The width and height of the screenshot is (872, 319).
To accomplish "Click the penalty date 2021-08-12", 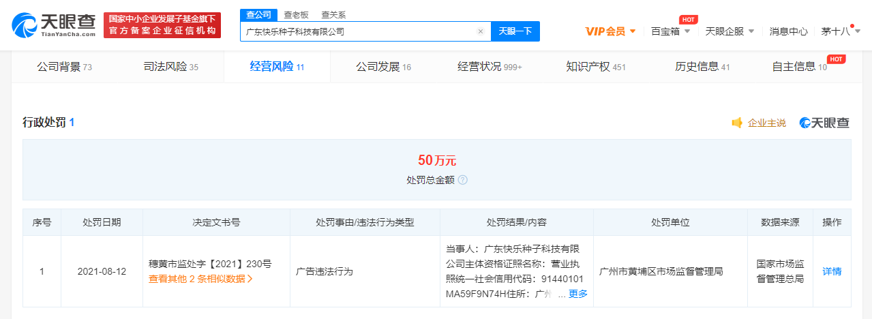I will (102, 271).
